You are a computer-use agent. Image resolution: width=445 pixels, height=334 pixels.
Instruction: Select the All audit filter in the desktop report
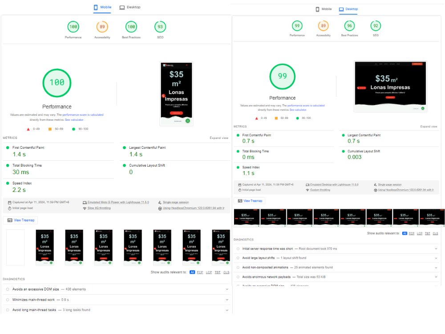coord(405,233)
